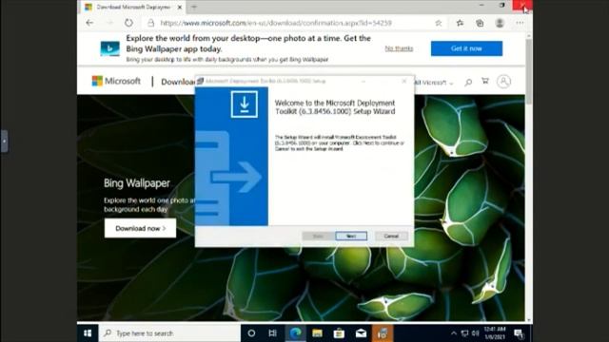Viewport: 609px width, 342px height.
Task: Click Next in the Setup Wizard
Action: (351, 236)
